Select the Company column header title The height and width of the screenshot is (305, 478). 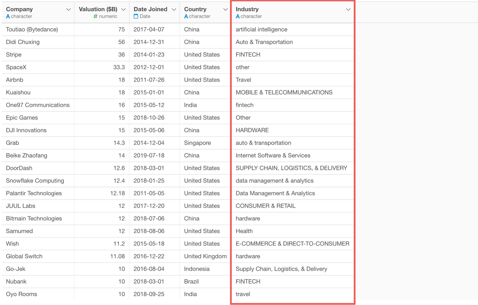point(19,9)
